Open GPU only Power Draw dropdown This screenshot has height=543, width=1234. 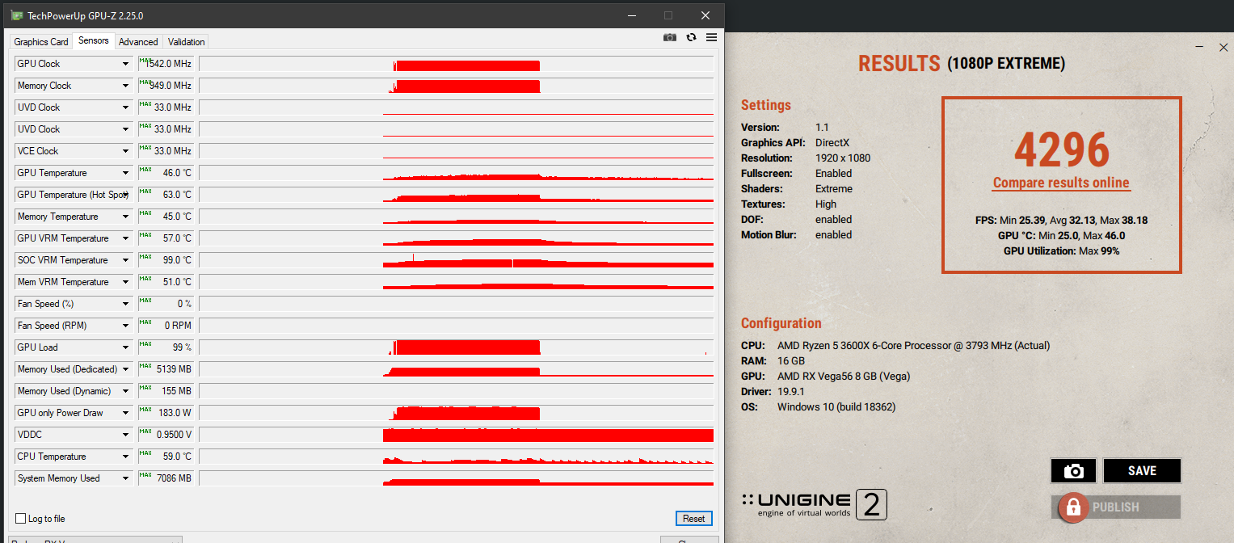[126, 413]
